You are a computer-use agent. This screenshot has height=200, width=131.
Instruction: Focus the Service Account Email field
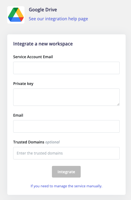point(66,68)
